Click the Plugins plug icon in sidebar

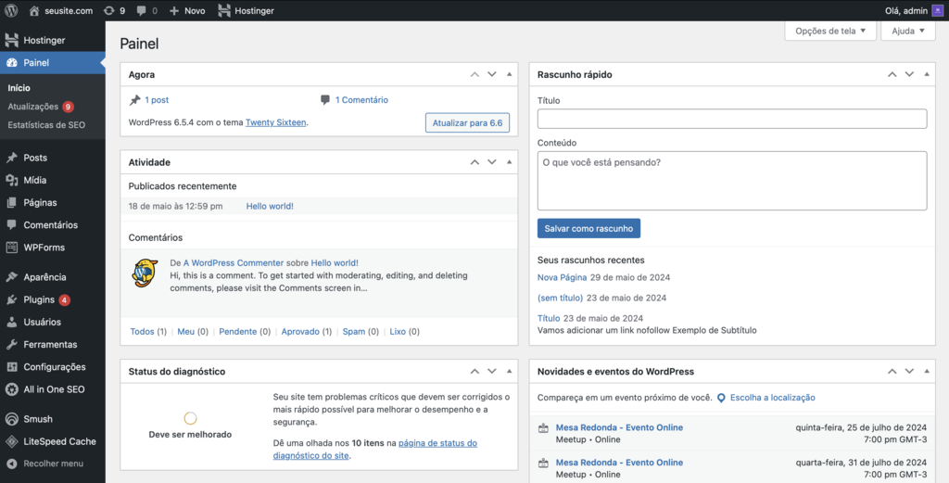(11, 299)
